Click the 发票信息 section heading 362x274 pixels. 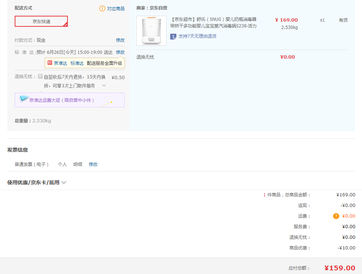pyautogui.click(x=18, y=150)
